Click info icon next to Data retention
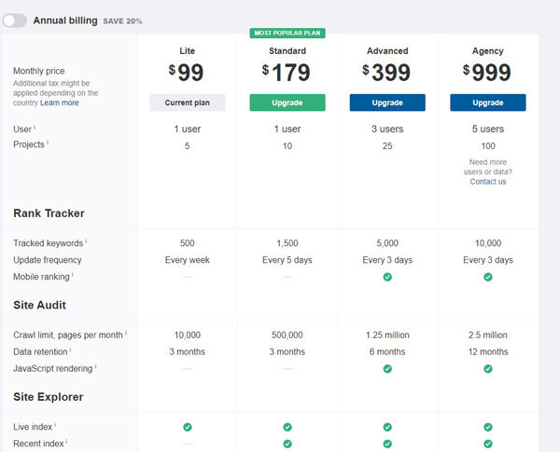Screen dimensions: 560x452 coord(70,349)
